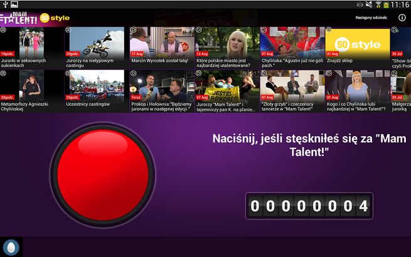Open the Metamorfozy Agnieszki Chylińskiej gallery
411x257 pixels.
pyautogui.click(x=32, y=91)
